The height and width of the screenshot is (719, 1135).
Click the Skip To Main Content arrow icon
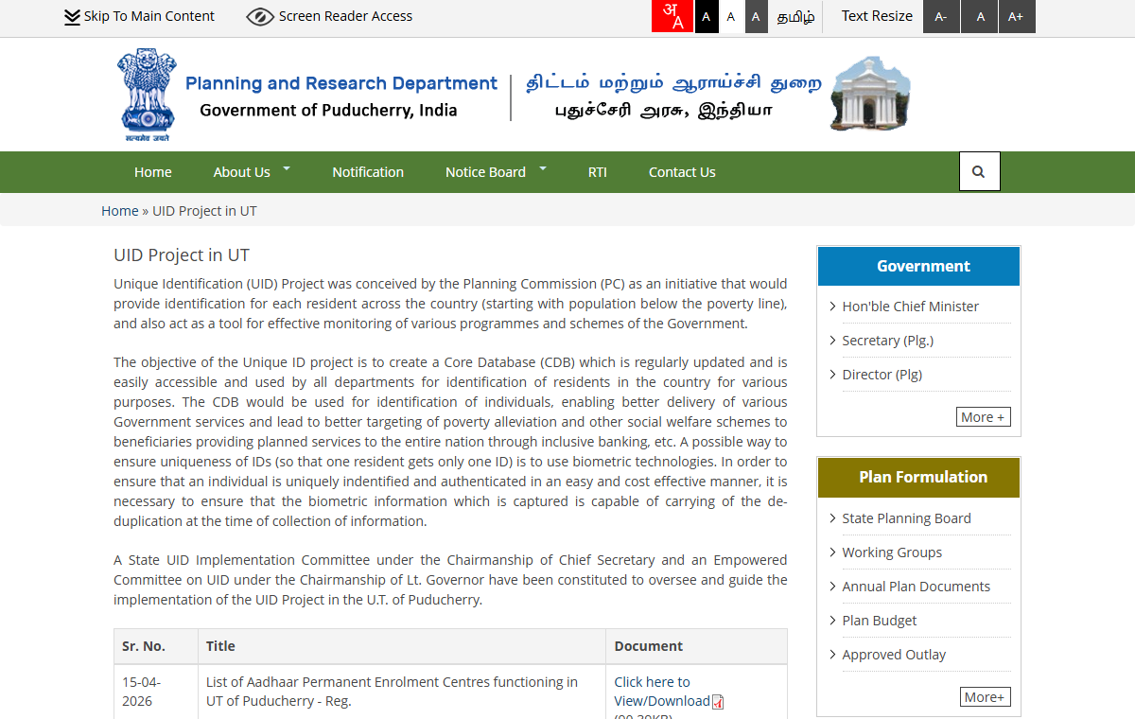coord(73,17)
